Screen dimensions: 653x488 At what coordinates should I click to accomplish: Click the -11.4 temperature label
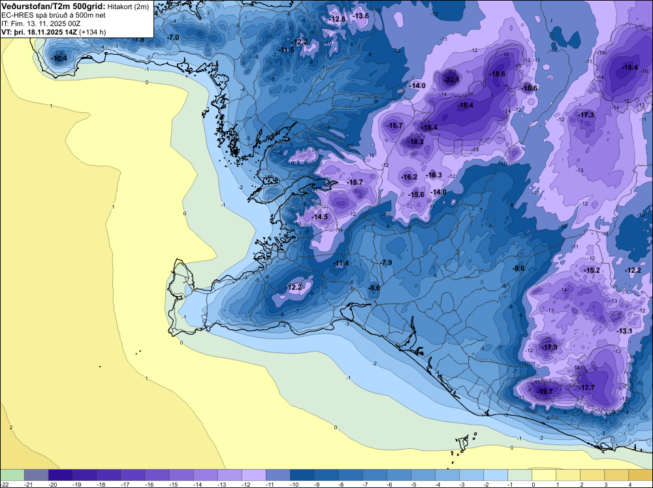[341, 264]
